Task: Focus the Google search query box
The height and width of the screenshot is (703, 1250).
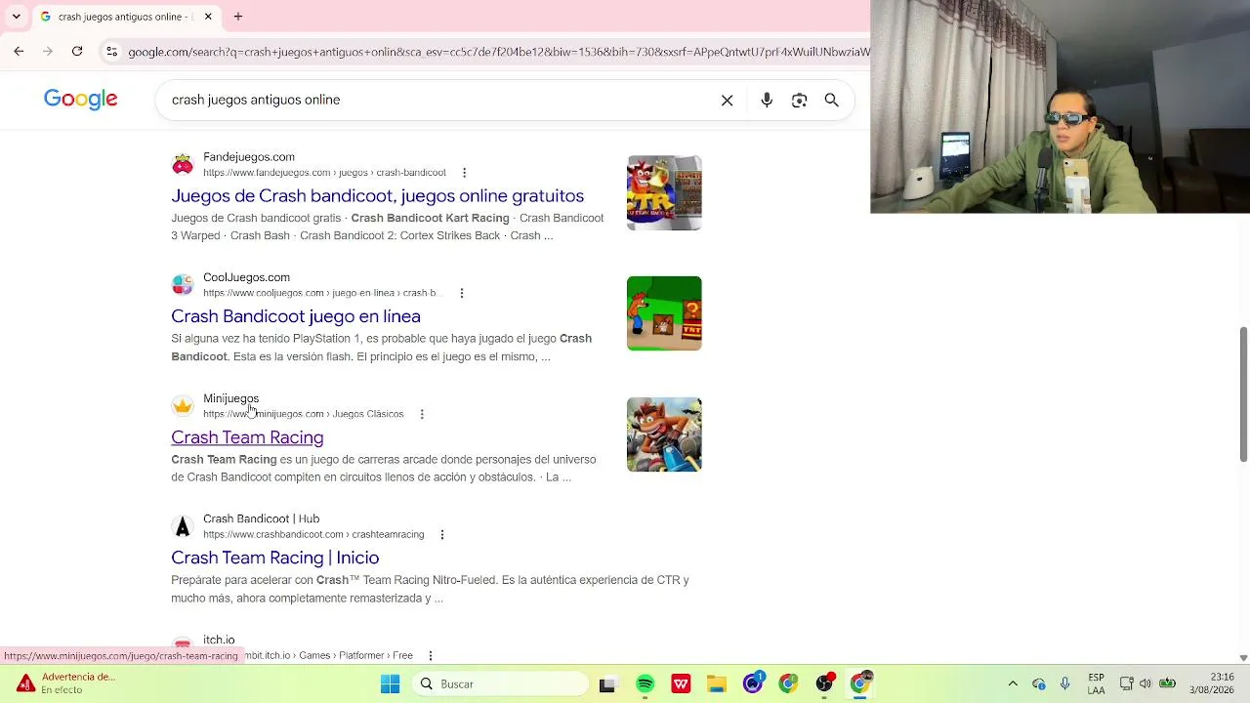Action: [439, 100]
